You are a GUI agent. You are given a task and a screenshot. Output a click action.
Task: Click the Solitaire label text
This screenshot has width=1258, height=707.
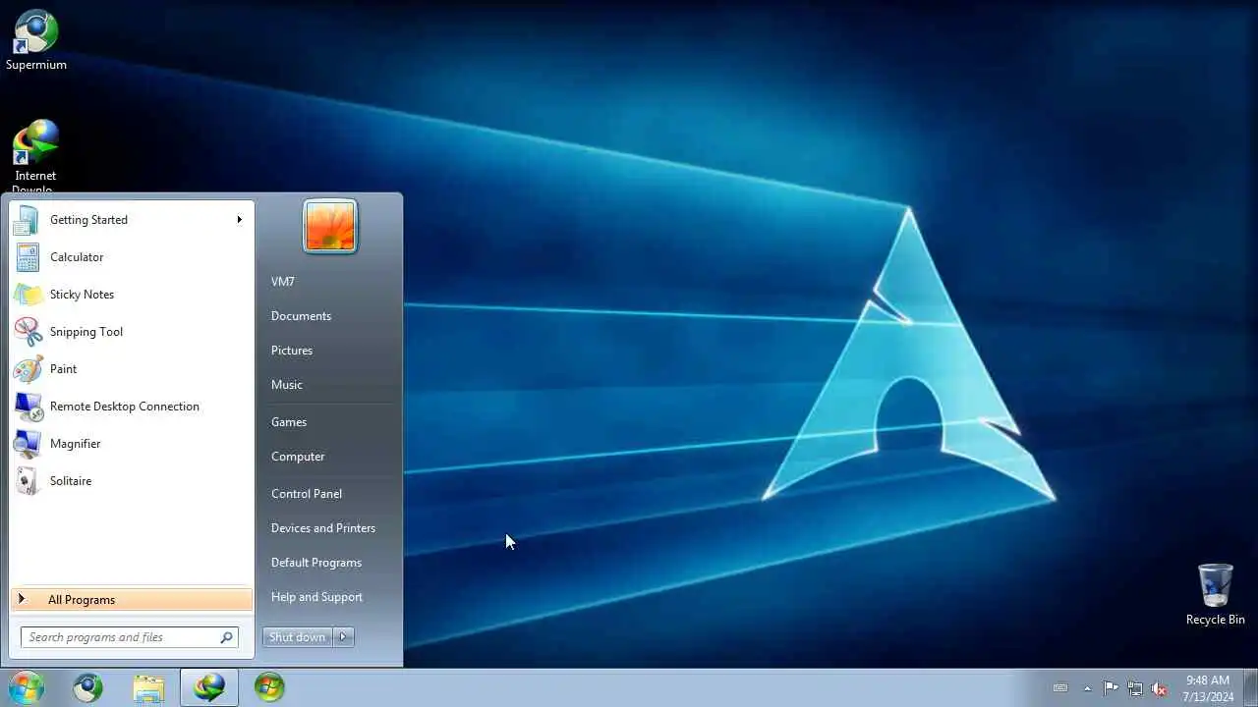tap(71, 481)
